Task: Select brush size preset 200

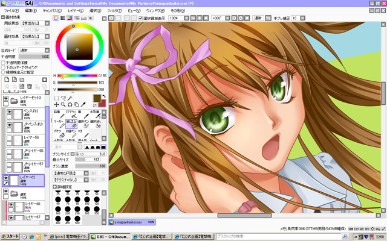Action: [68, 209]
